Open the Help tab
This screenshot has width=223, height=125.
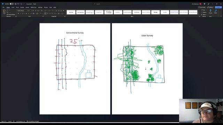pos(55,7)
